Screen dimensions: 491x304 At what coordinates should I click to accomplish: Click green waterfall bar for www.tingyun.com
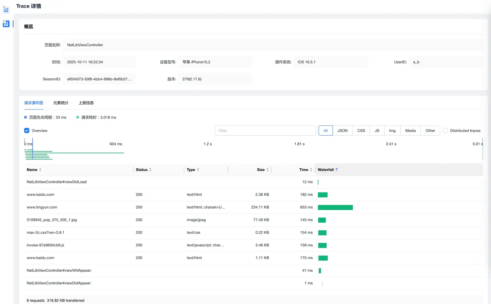tap(335, 208)
